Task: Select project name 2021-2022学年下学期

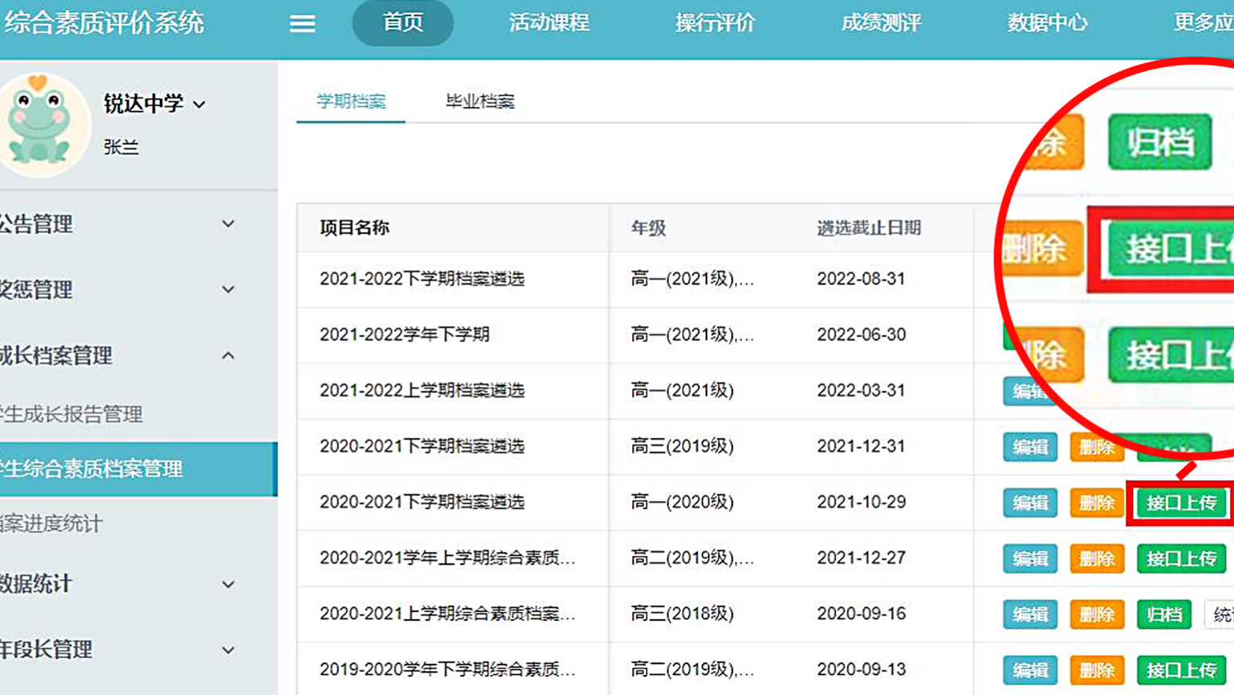Action: point(404,334)
